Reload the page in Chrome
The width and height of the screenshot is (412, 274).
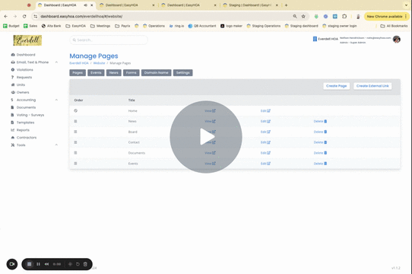coord(24,16)
